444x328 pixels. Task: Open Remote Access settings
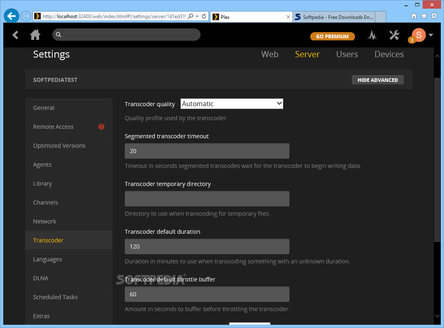click(69, 127)
